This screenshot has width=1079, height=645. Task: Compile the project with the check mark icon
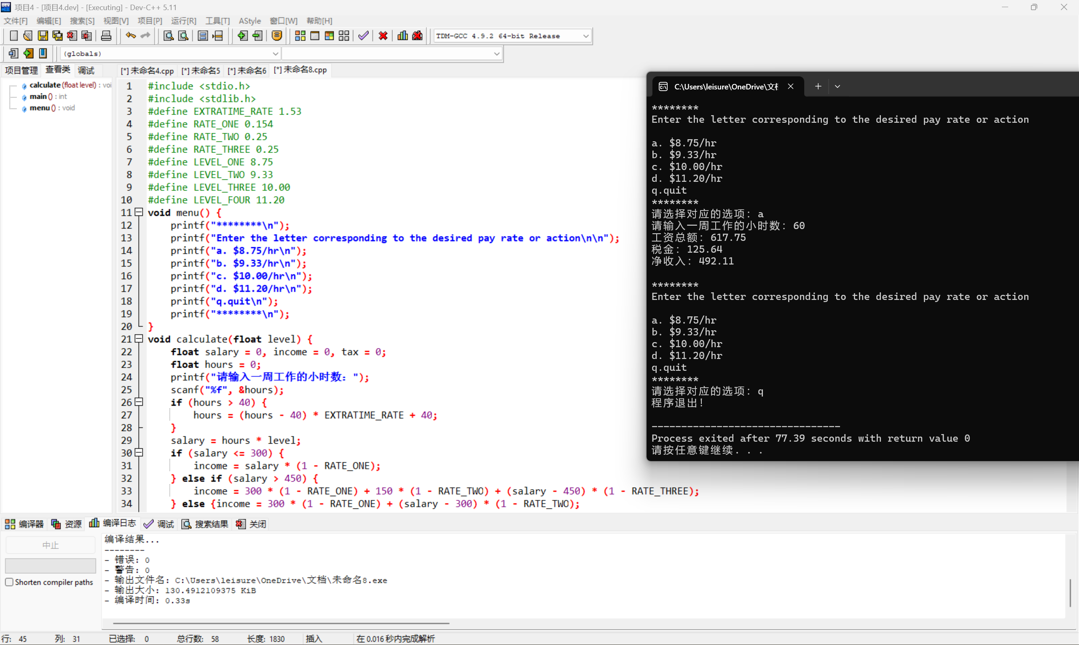click(363, 35)
